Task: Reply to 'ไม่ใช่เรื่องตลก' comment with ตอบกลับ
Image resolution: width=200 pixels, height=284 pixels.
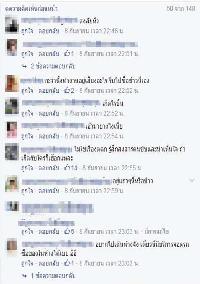Action: 49,168
